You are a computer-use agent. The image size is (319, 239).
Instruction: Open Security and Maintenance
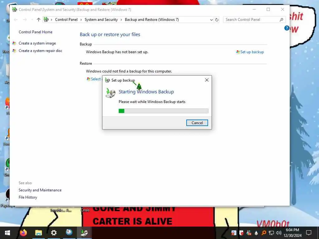(40, 190)
